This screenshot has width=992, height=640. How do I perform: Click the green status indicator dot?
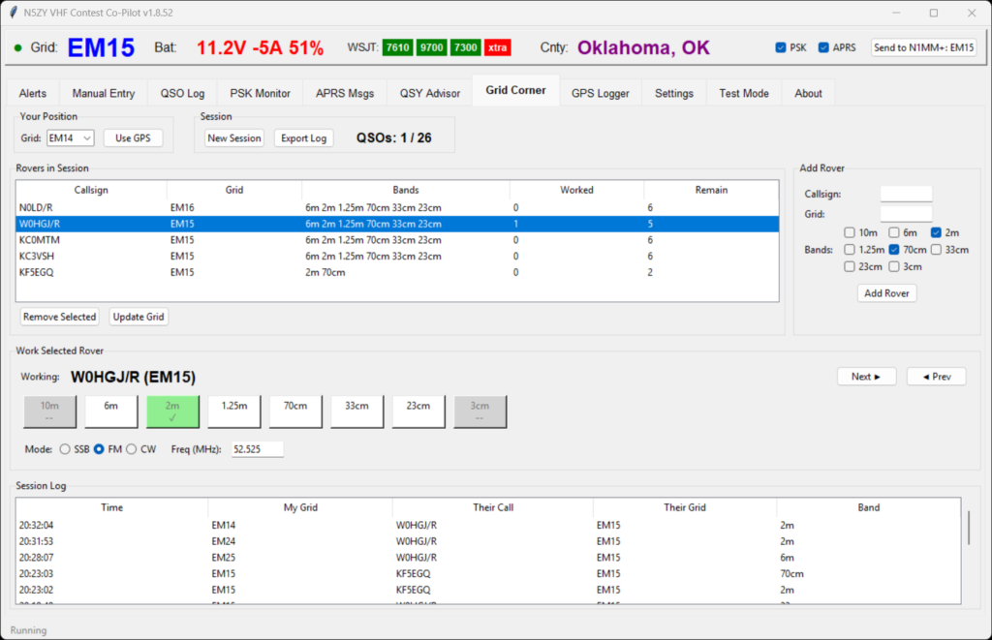17,48
